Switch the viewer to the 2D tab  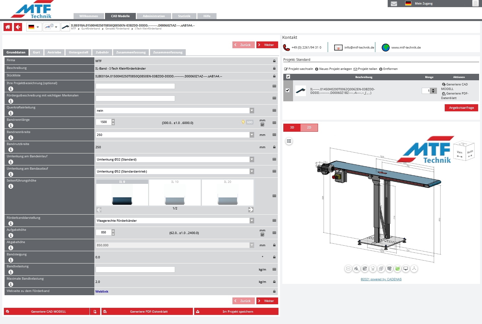pos(309,128)
